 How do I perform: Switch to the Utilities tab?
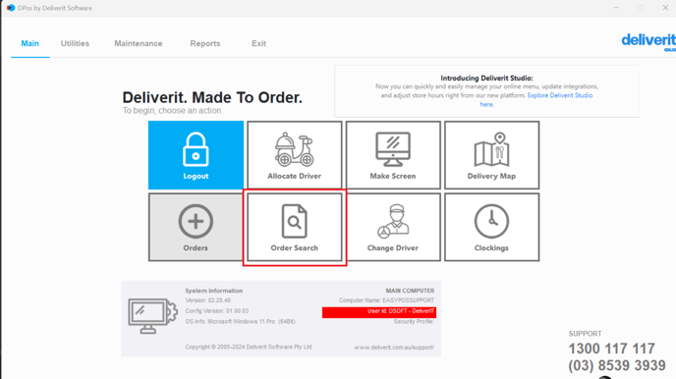point(75,43)
